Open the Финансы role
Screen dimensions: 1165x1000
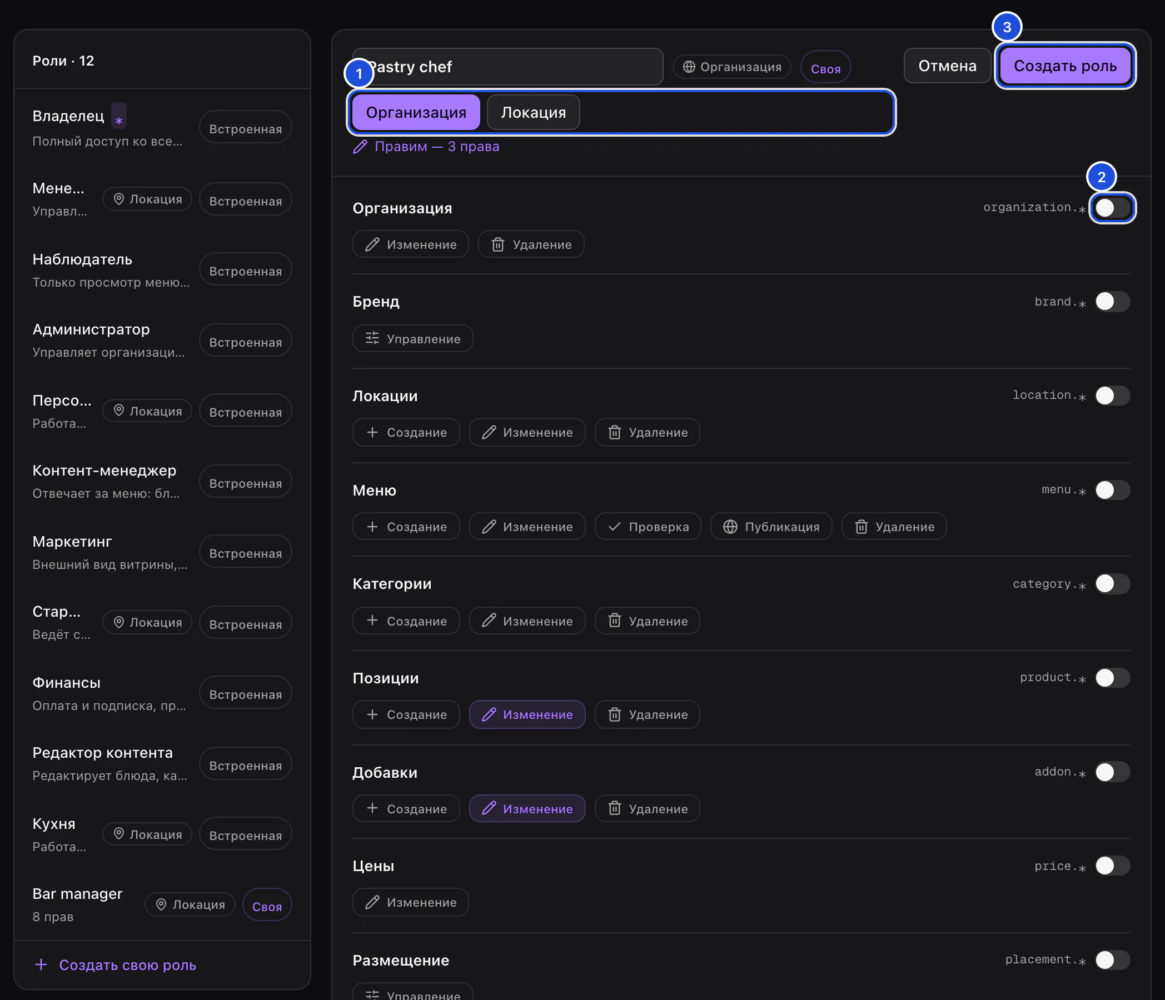pos(162,693)
